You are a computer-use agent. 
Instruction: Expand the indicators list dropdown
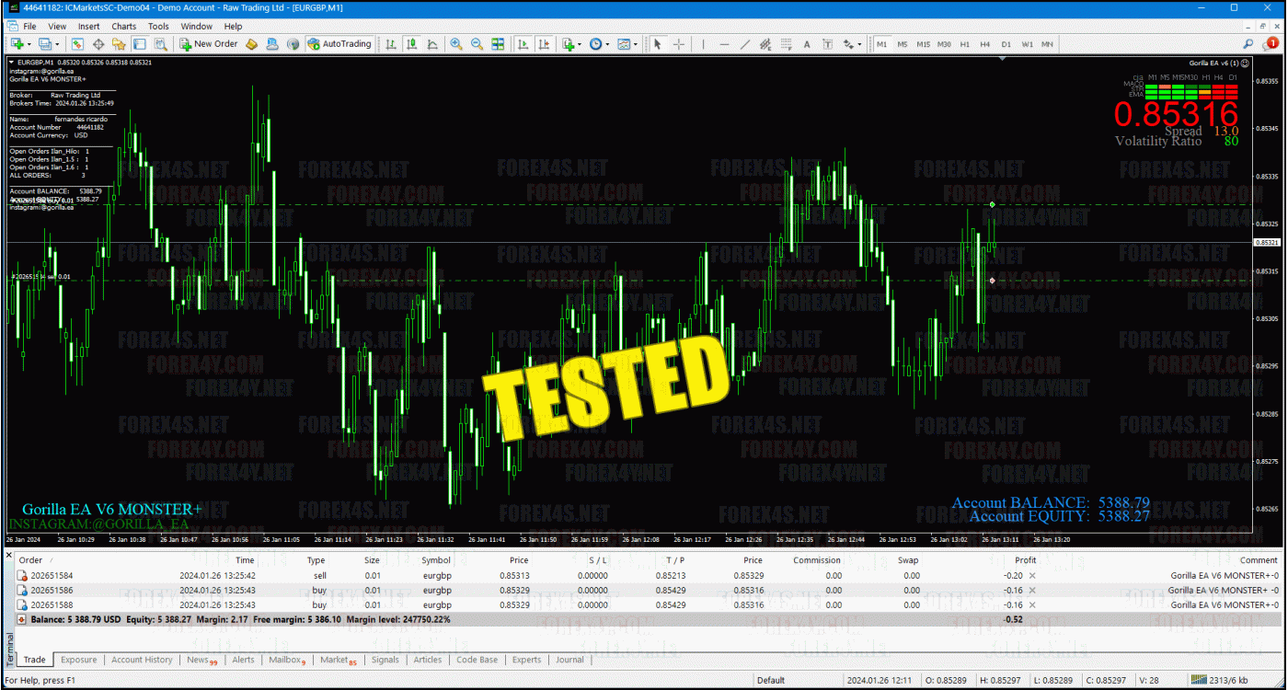[x=579, y=43]
